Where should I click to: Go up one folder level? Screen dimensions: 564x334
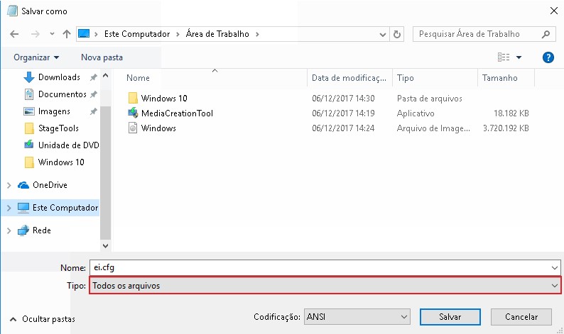pyautogui.click(x=67, y=34)
